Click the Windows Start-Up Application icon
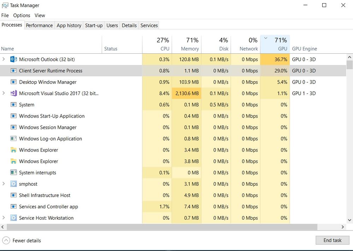353x251 pixels. 13,116
